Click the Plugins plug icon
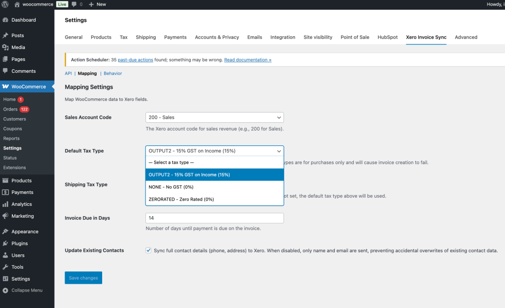Viewport: 505px width, 308px height. pyautogui.click(x=5, y=244)
